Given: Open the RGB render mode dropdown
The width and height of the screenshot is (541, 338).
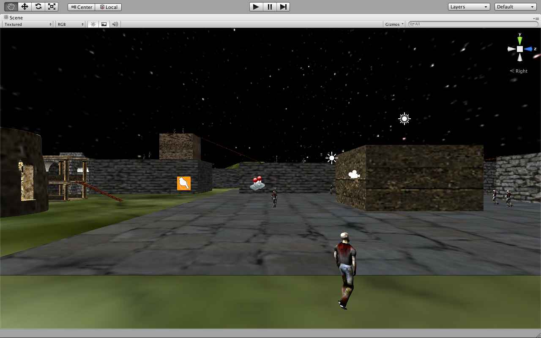Looking at the screenshot, I should (x=71, y=24).
